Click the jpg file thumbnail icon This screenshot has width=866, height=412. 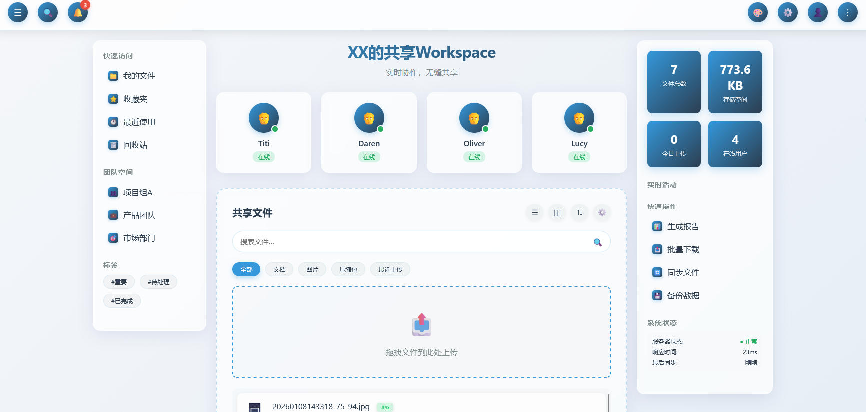pyautogui.click(x=255, y=407)
